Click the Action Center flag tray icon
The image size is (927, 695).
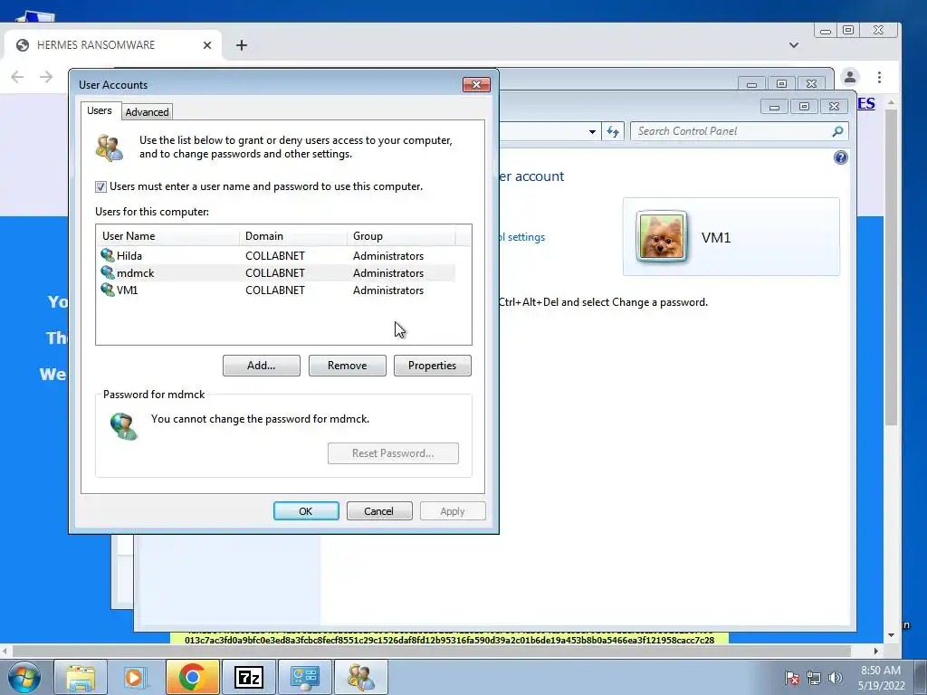point(792,678)
